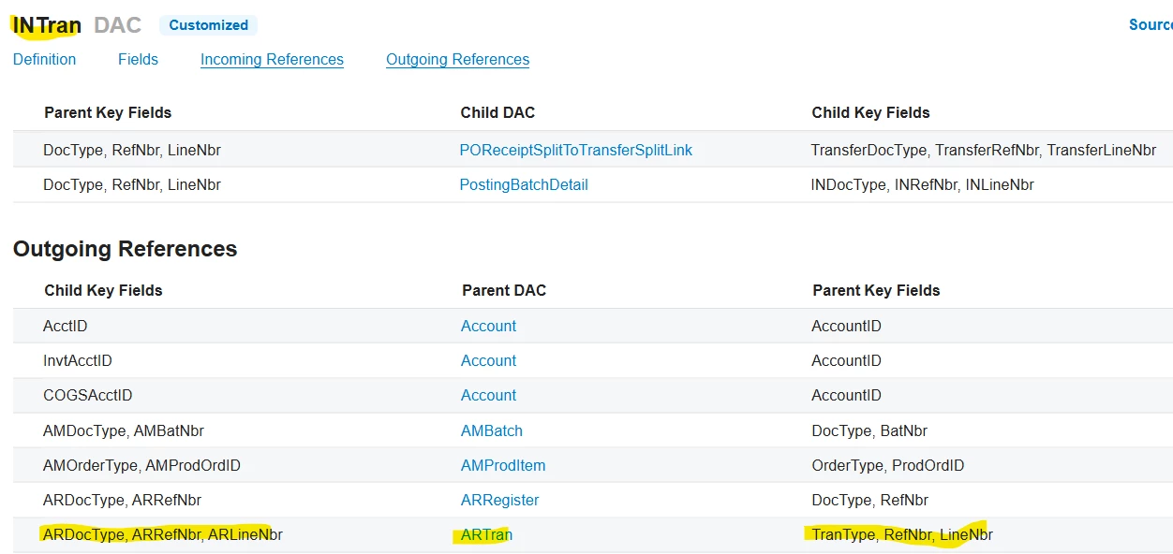This screenshot has height=554, width=1173.
Task: Open Account link in AcctID row
Action: (x=488, y=326)
